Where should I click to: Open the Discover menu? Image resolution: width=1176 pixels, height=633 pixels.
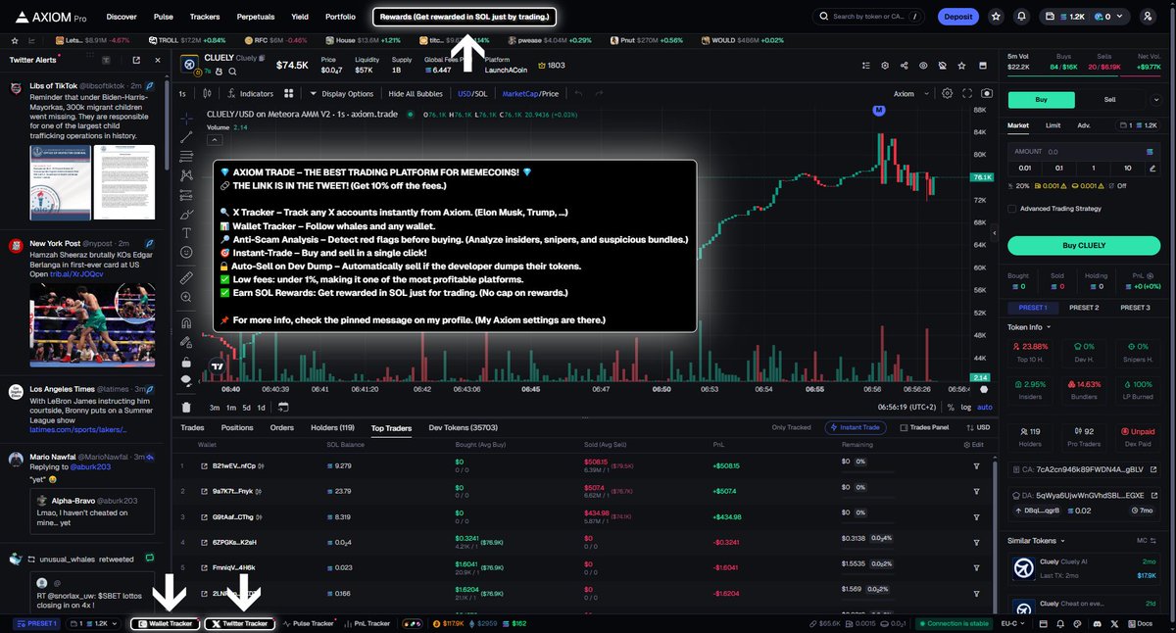click(122, 17)
